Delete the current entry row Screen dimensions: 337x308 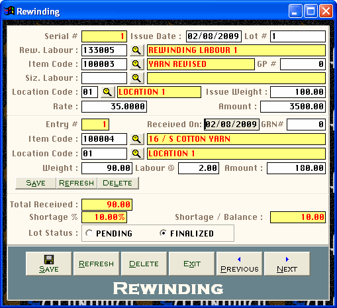tap(118, 183)
